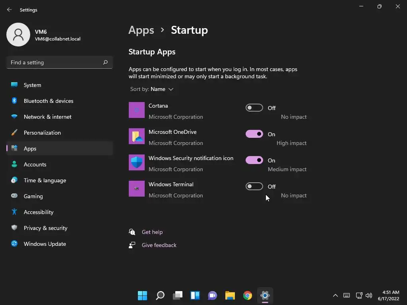Click the volume speaker tray icon
This screenshot has height=305, width=407.
pos(369,295)
